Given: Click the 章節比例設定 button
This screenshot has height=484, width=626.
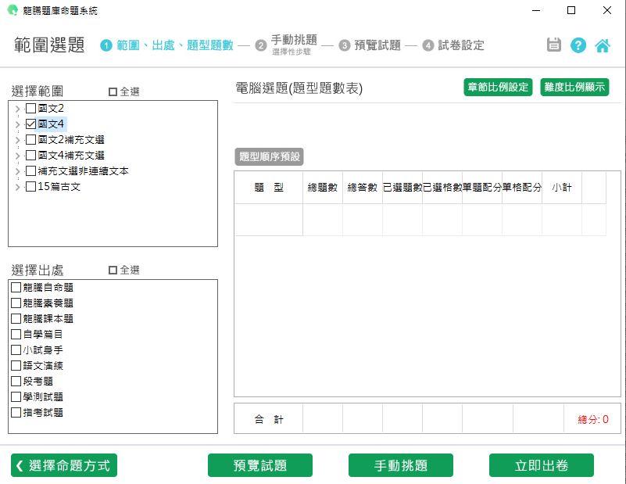Looking at the screenshot, I should pos(498,87).
